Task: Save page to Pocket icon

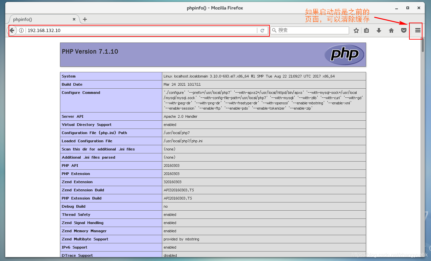Action: pos(404,30)
